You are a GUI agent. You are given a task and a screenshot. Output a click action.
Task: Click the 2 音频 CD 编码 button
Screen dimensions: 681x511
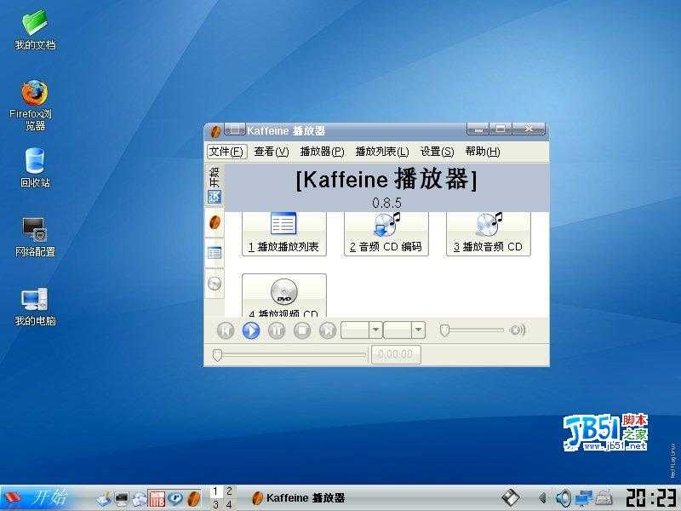[x=386, y=233]
